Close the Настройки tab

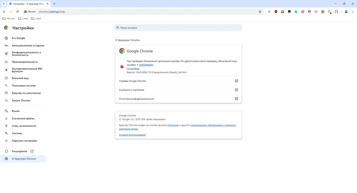[47, 4]
